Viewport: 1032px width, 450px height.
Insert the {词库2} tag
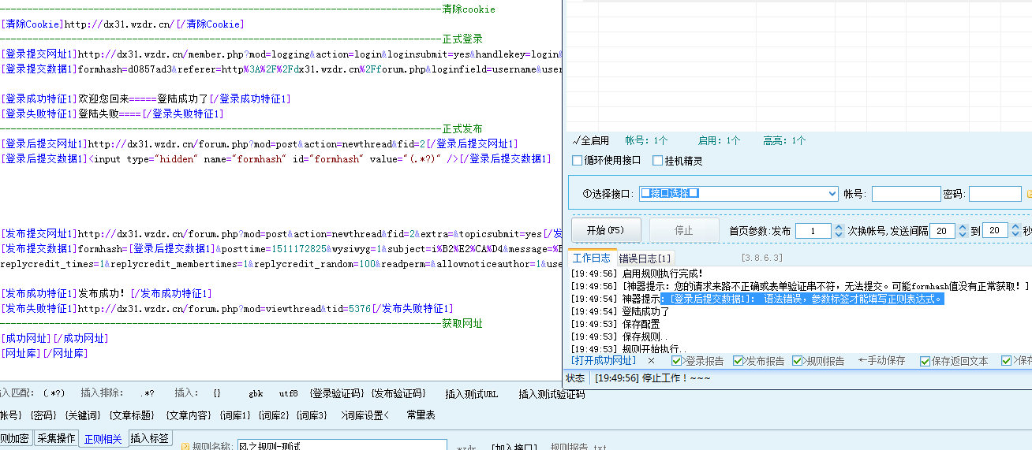point(273,415)
